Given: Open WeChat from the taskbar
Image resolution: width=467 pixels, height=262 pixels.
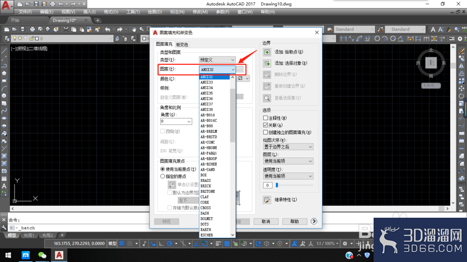Looking at the screenshot, I should (42, 255).
